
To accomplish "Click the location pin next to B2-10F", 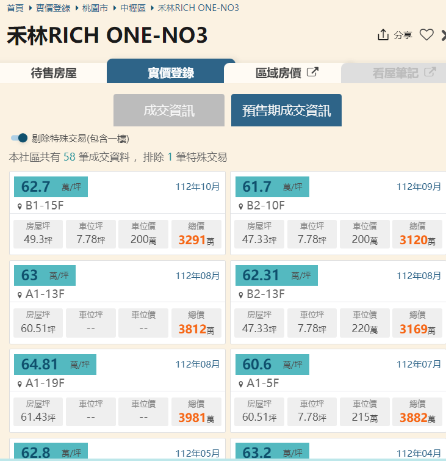I will (x=241, y=206).
